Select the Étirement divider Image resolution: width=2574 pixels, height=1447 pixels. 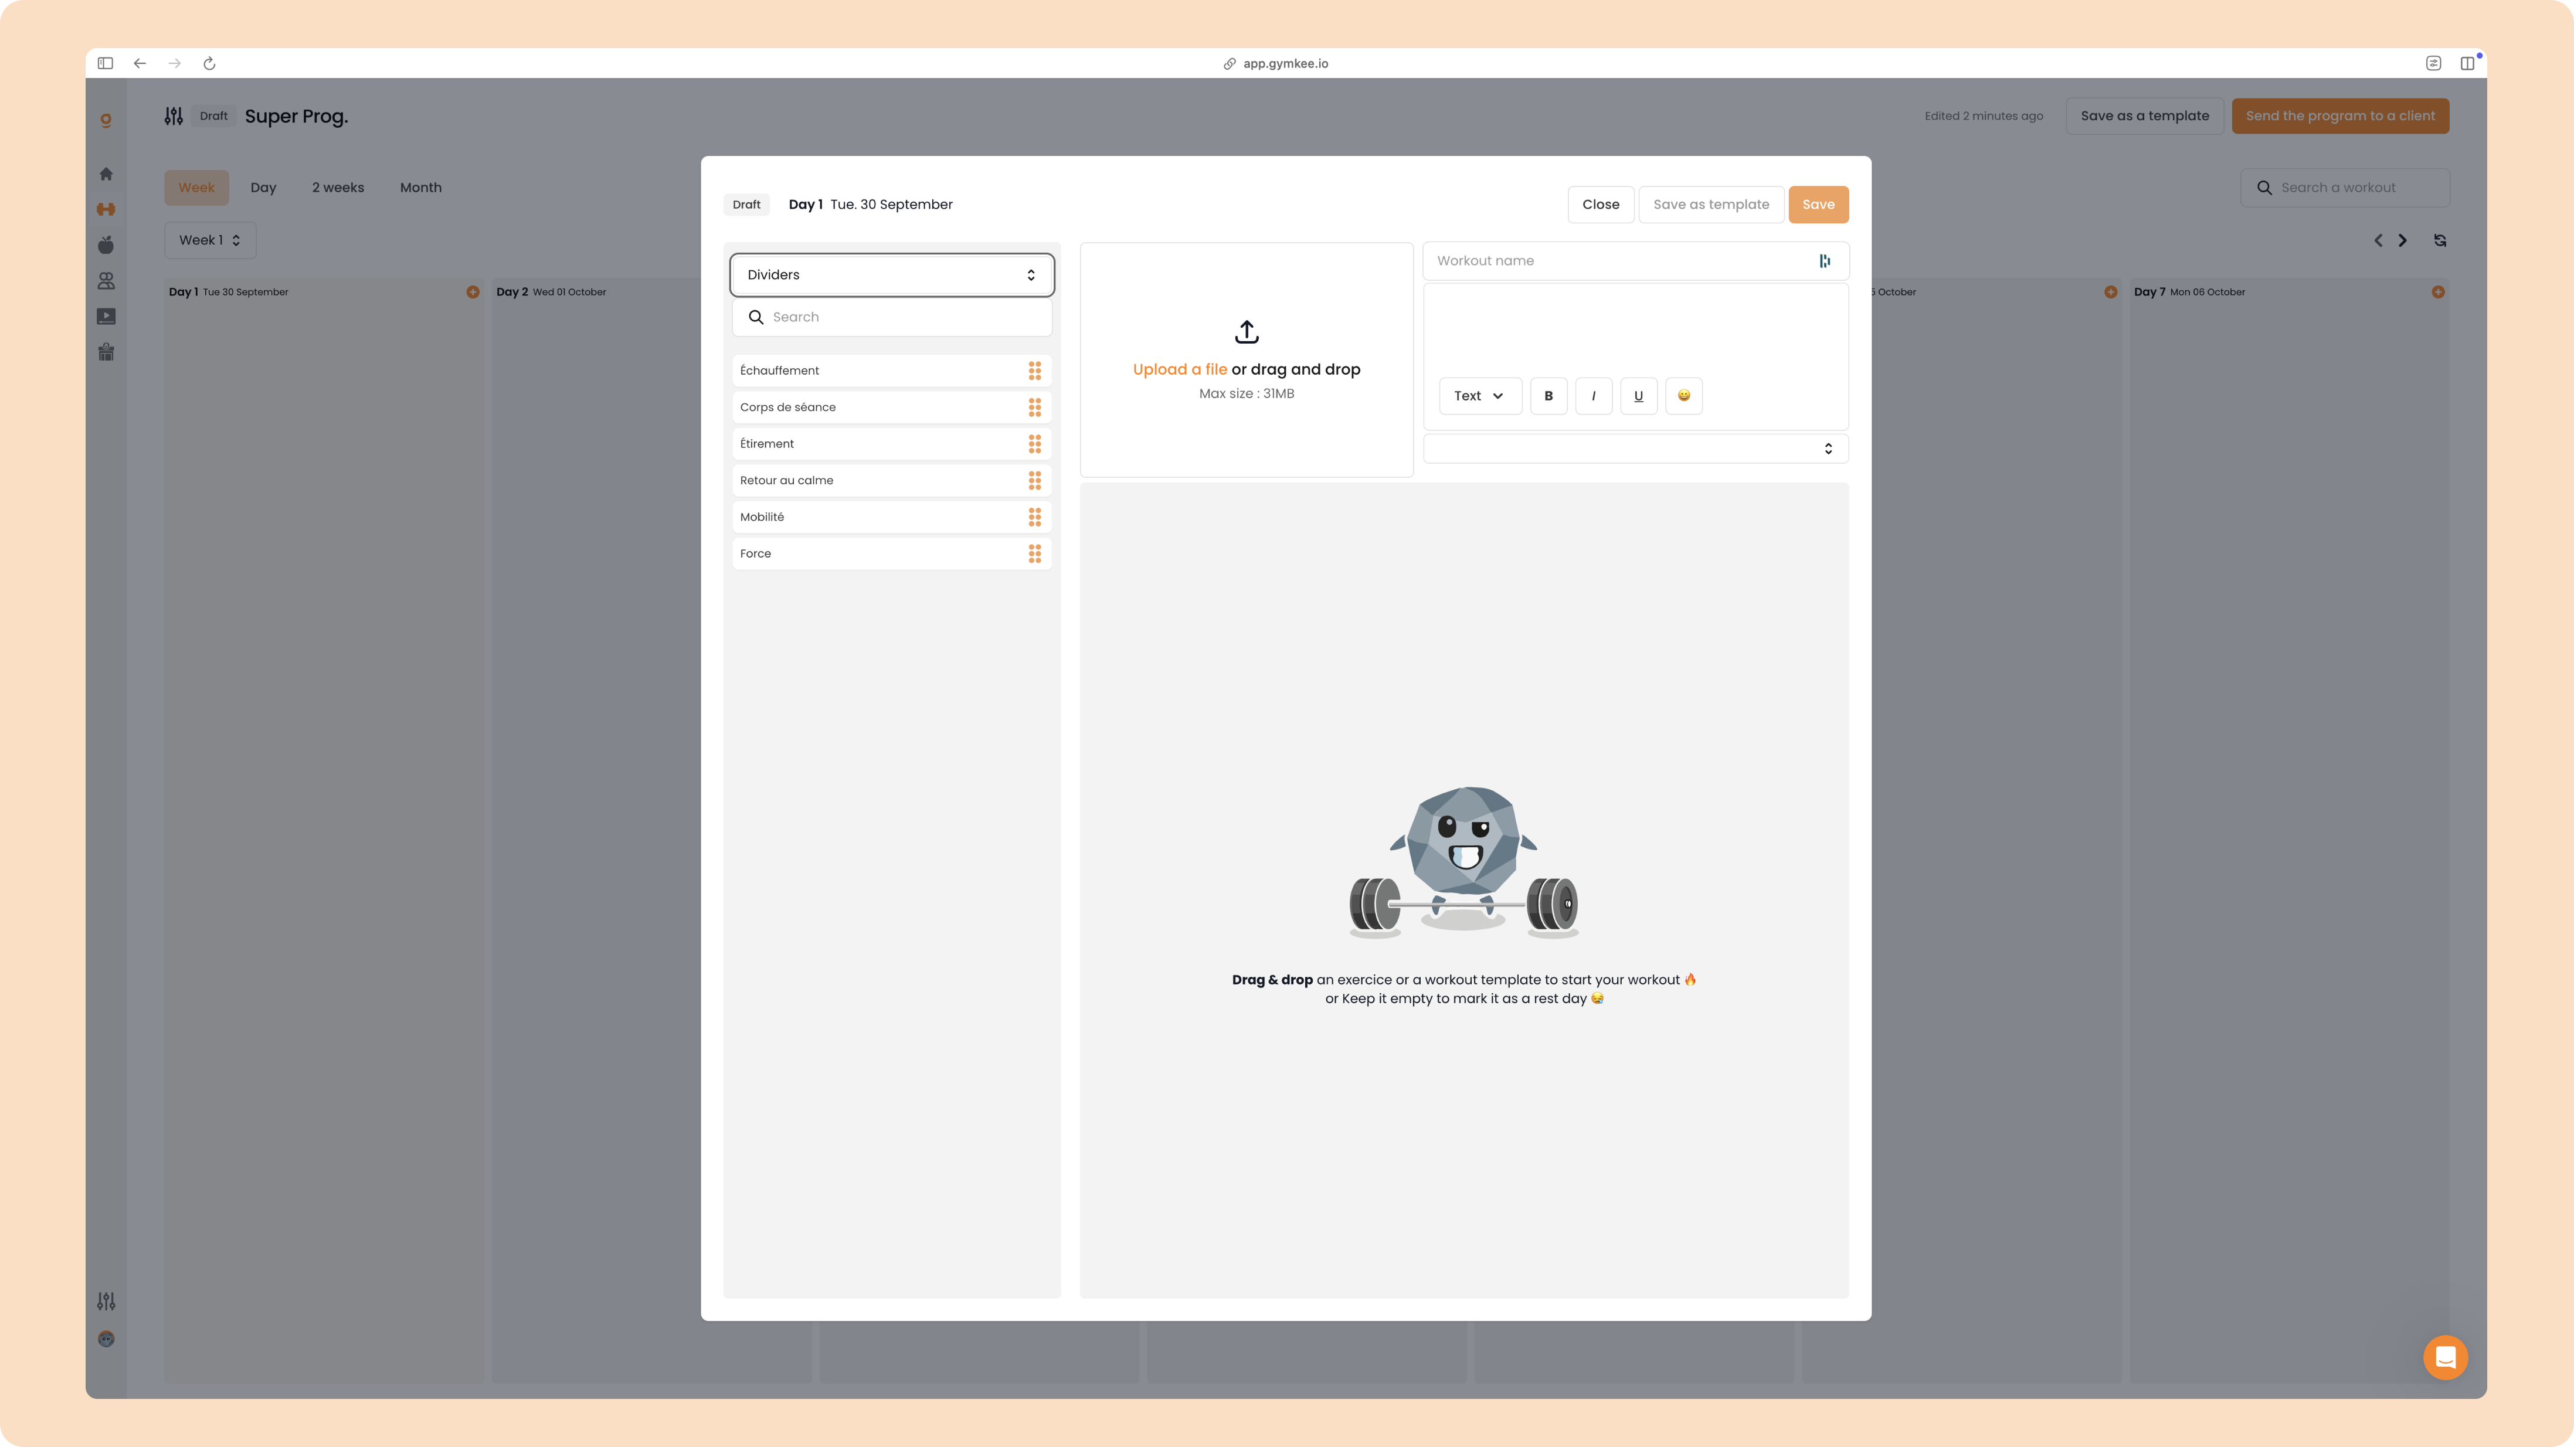[891, 444]
